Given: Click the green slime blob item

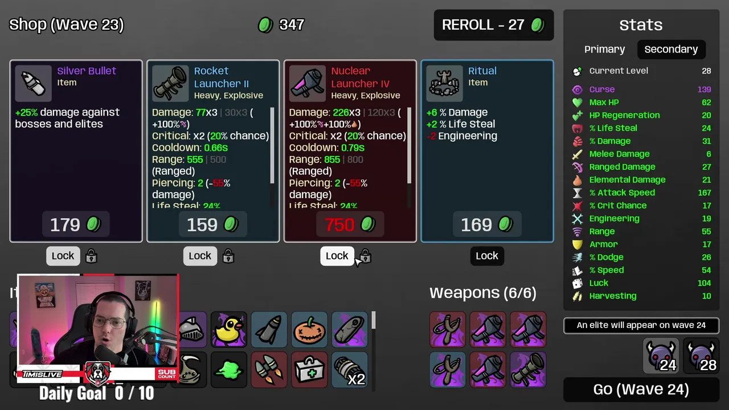Looking at the screenshot, I should (x=229, y=370).
